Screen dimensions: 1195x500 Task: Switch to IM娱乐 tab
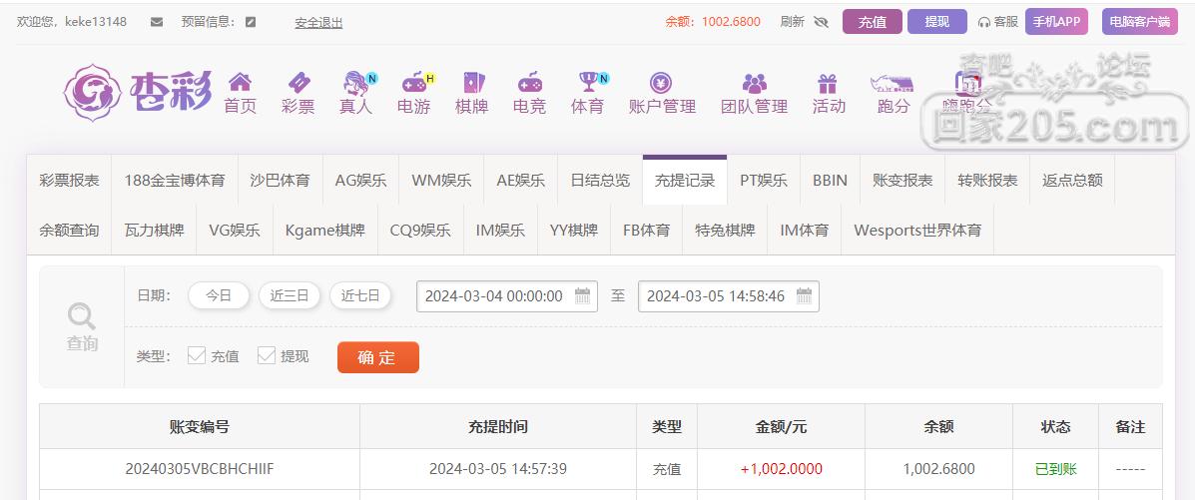[501, 231]
